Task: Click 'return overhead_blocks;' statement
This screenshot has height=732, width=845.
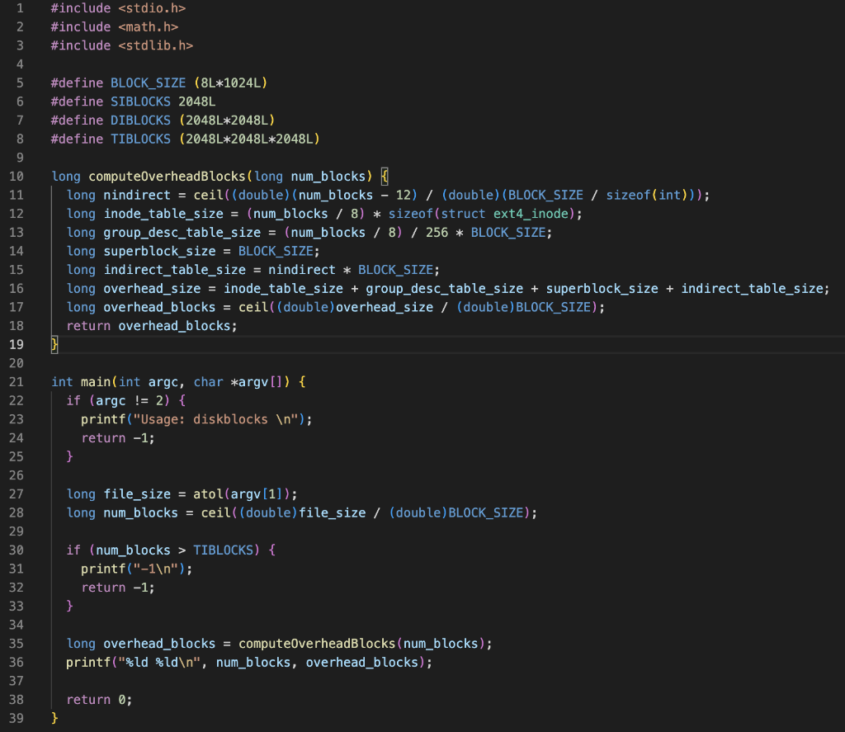Action: pos(152,326)
